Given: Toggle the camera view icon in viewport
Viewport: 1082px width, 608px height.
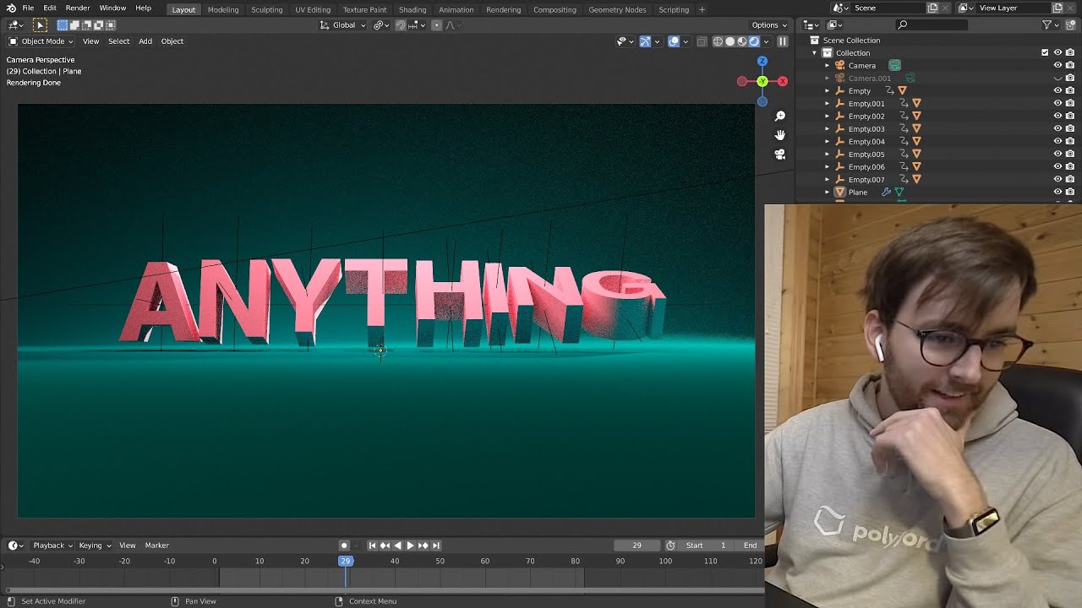Looking at the screenshot, I should tap(779, 155).
